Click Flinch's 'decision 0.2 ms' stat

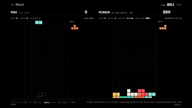pos(126,18)
